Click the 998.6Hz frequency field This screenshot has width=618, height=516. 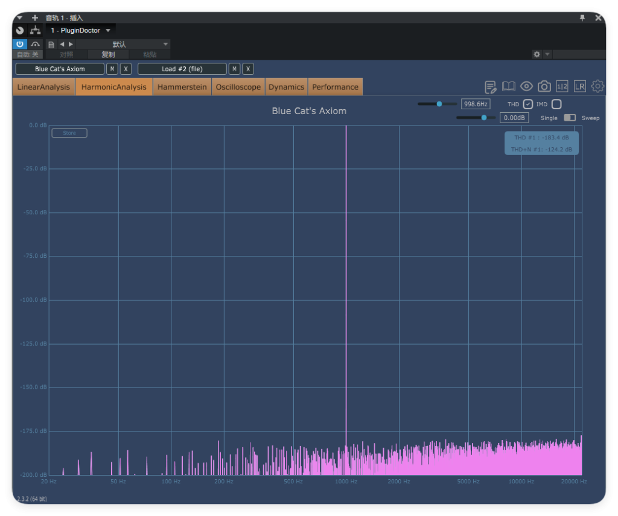(x=476, y=104)
